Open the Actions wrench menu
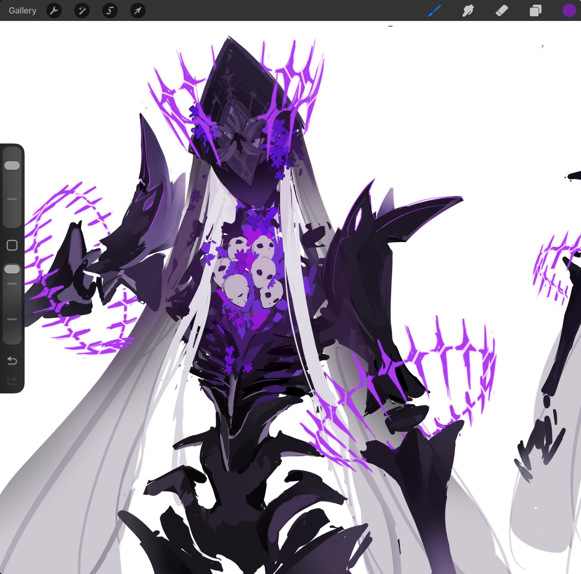This screenshot has height=574, width=581. [54, 10]
